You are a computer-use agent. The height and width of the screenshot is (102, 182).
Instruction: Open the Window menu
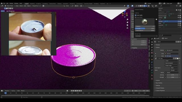tap(16, 3)
